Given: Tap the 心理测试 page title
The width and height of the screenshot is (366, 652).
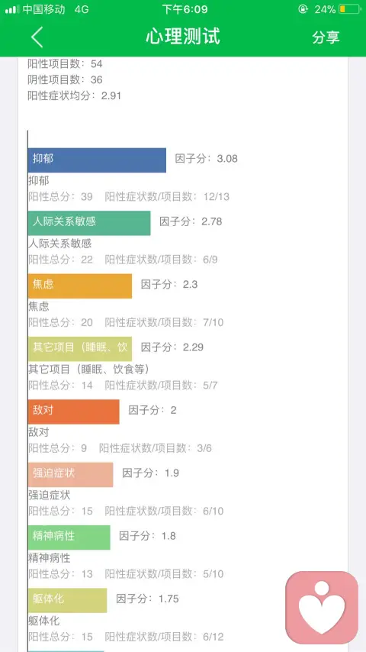Looking at the screenshot, I should pyautogui.click(x=183, y=37).
